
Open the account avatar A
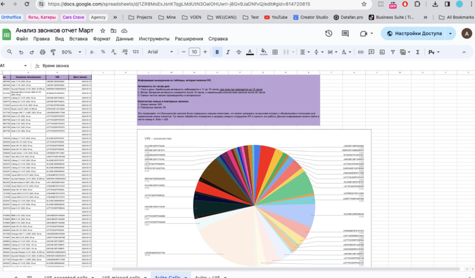(x=466, y=33)
